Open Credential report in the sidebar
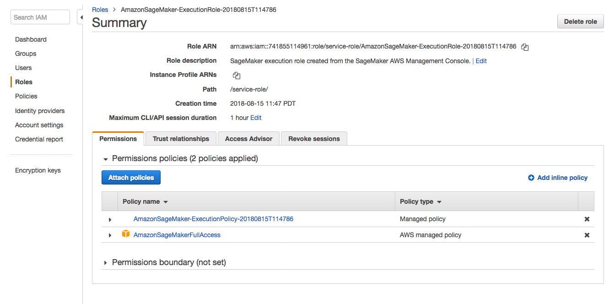609x304 pixels. point(39,139)
